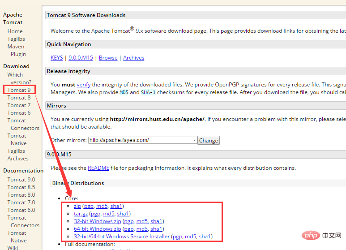This screenshot has width=346, height=250.
Task: Open the sha1 checksum for zip
Action: (x=116, y=206)
